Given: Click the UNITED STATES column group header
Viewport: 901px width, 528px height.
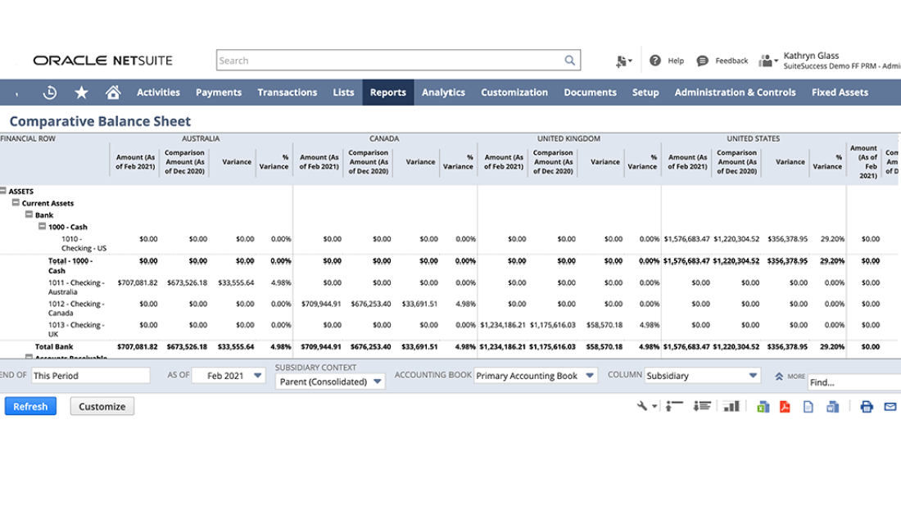Looking at the screenshot, I should [754, 138].
